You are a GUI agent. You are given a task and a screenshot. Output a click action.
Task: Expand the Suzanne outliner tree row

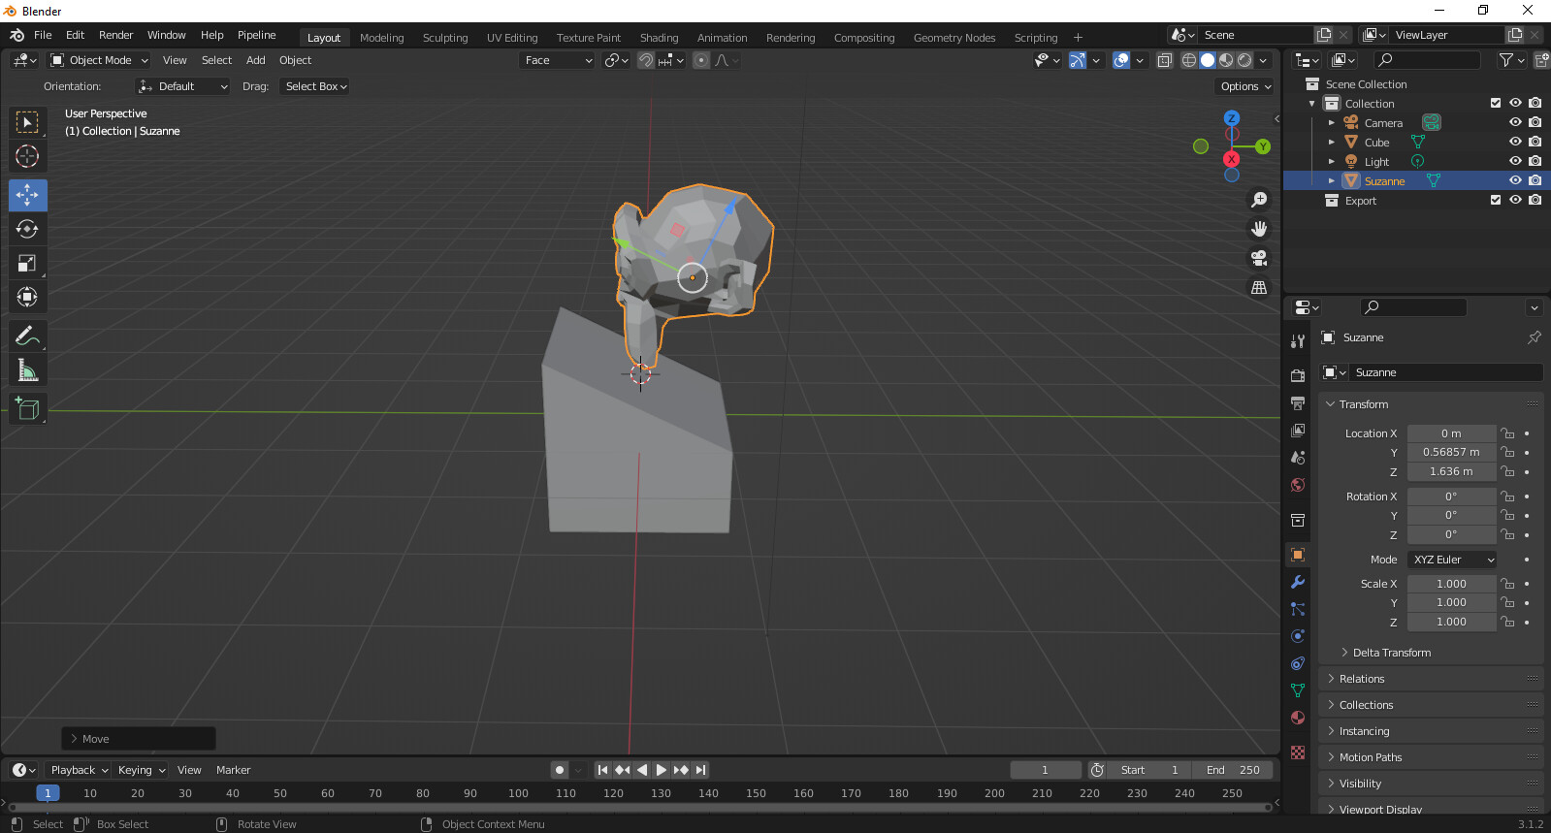point(1331,180)
